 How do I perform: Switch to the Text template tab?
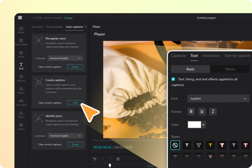(x=54, y=27)
